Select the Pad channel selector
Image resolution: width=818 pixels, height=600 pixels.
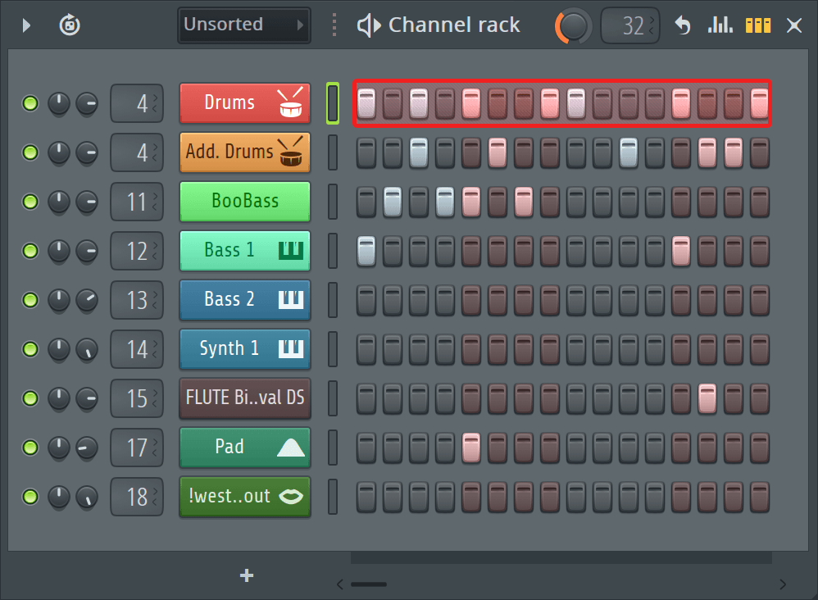tap(333, 447)
